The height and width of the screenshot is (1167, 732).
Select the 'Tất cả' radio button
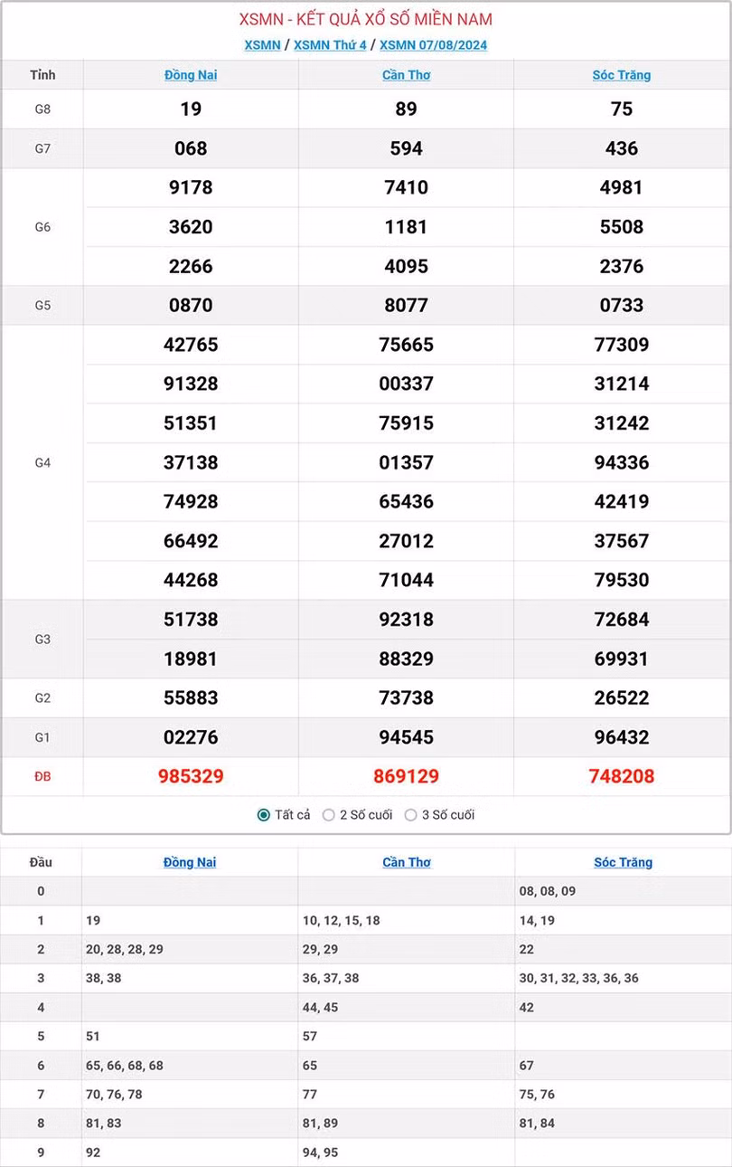coord(264,815)
